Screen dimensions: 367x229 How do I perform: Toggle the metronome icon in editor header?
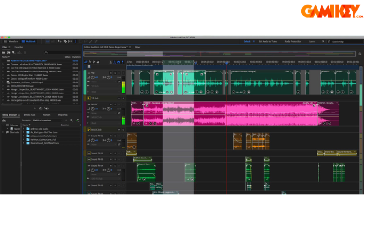(111, 62)
